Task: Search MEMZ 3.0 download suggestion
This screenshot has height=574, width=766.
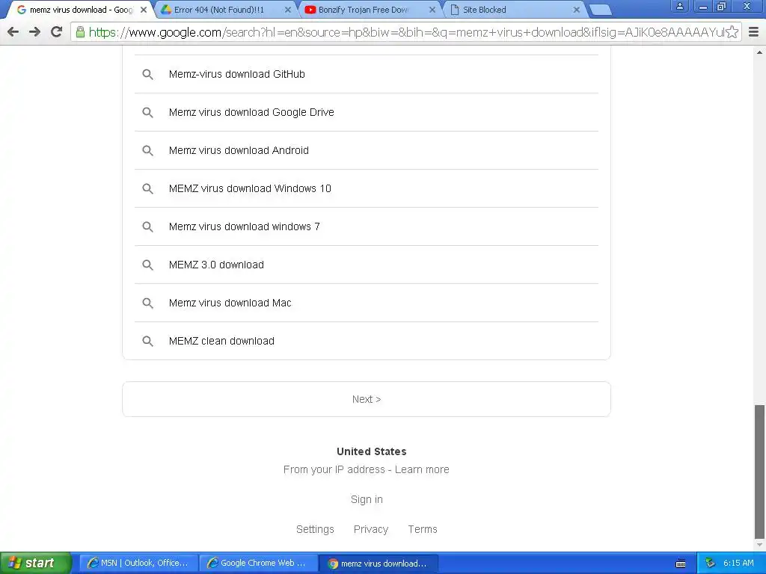Action: click(x=367, y=265)
